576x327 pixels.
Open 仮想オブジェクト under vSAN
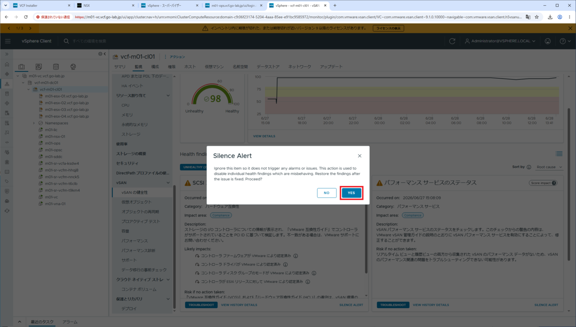136,202
